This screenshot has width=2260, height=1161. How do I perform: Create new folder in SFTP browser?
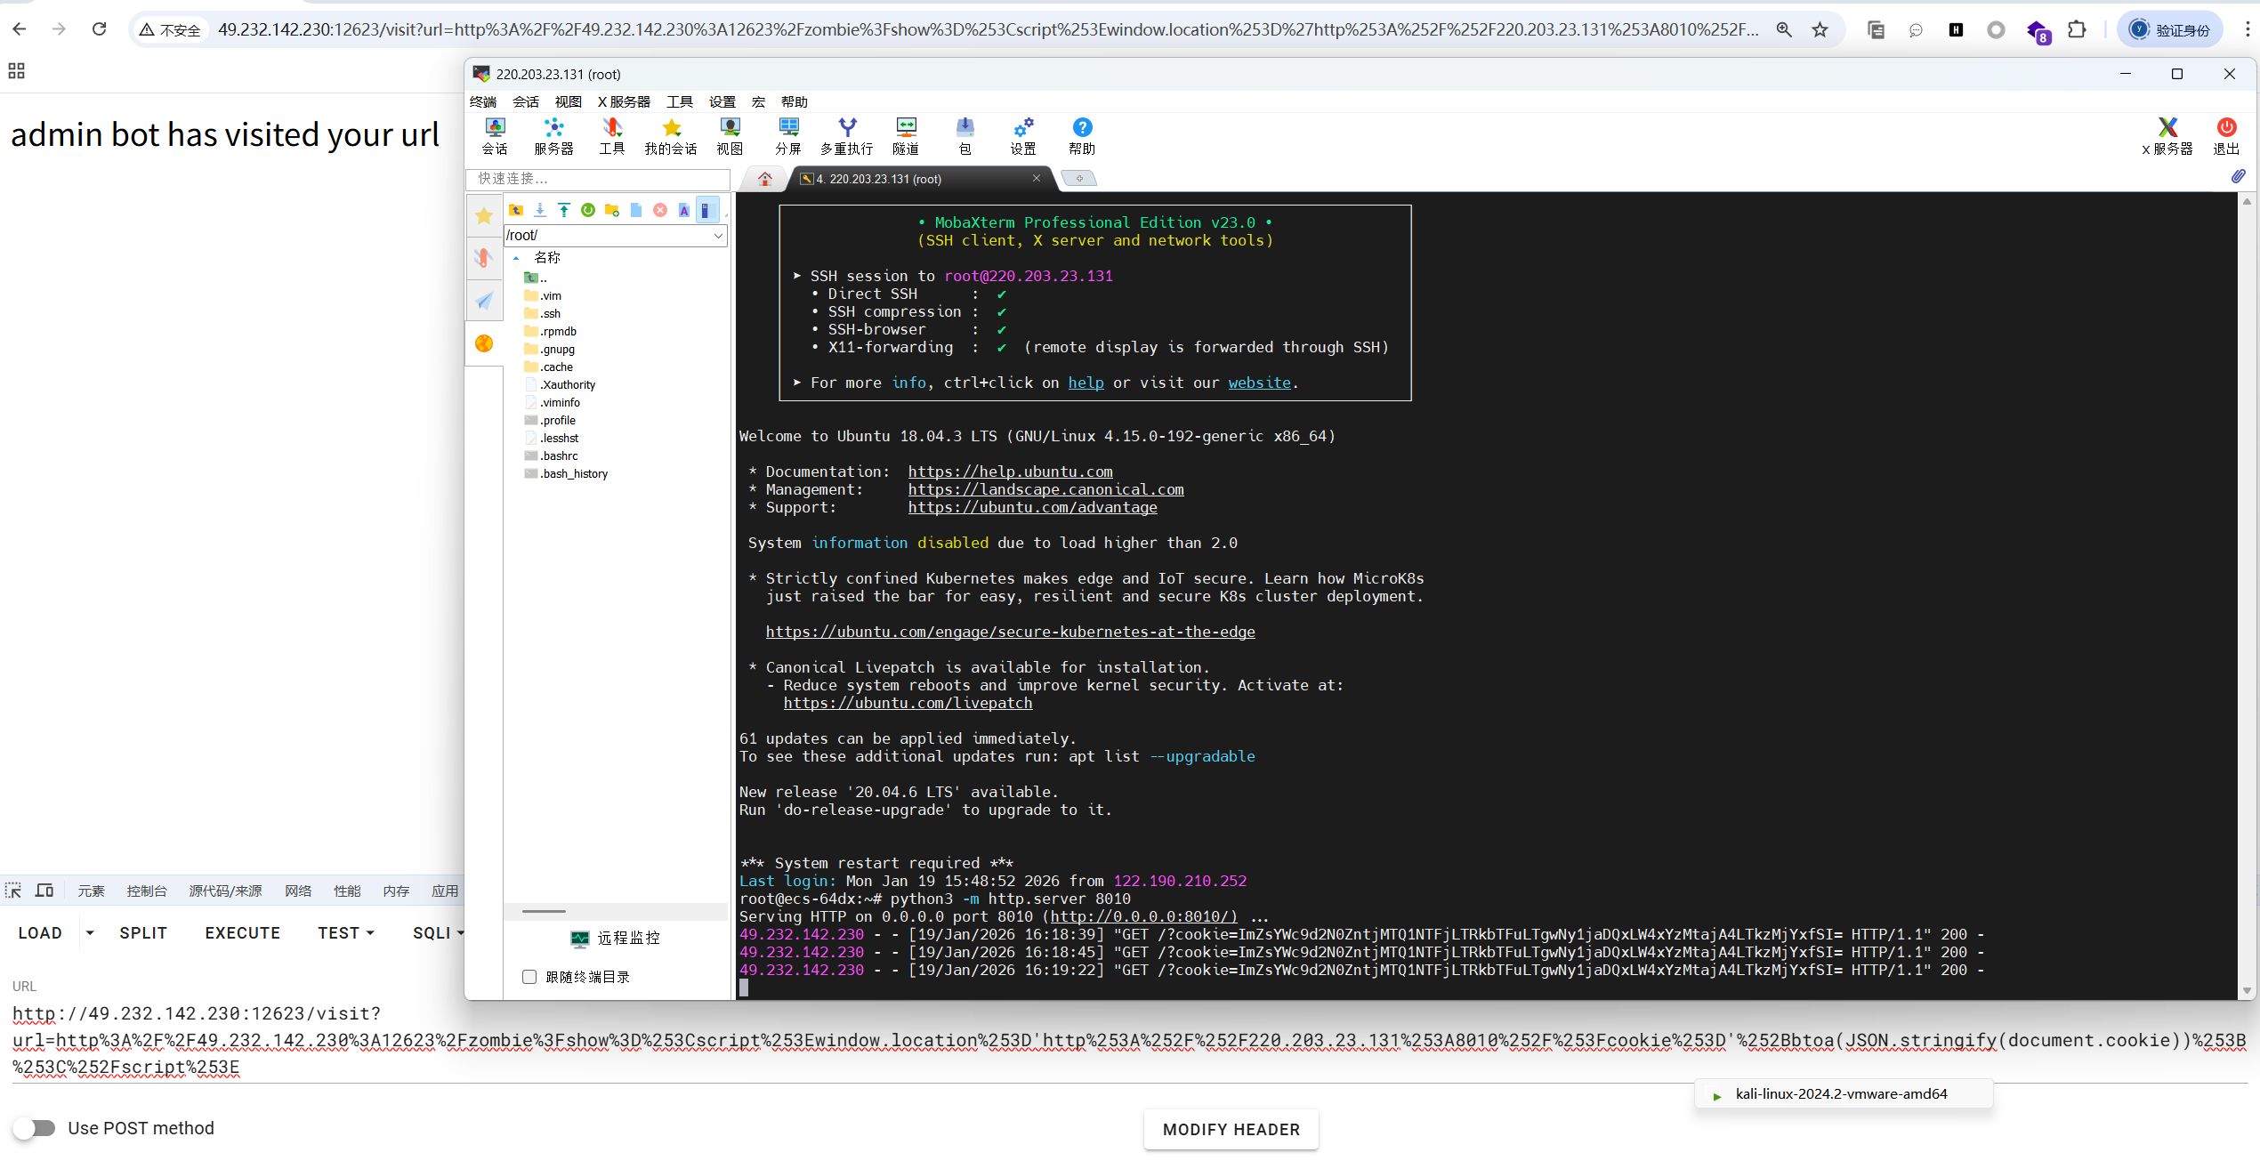[x=612, y=210]
